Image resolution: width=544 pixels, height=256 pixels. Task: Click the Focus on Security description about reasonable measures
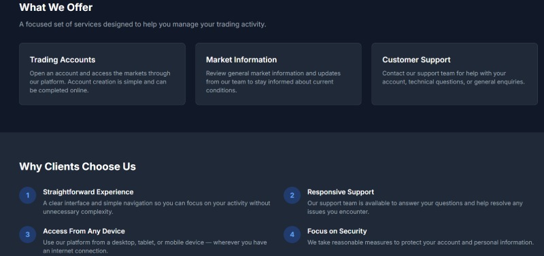click(x=420, y=242)
